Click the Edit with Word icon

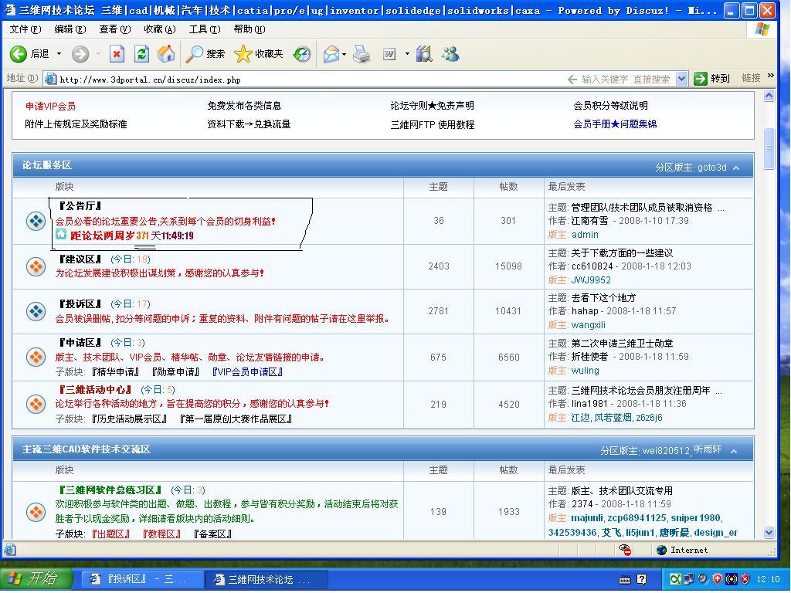389,54
